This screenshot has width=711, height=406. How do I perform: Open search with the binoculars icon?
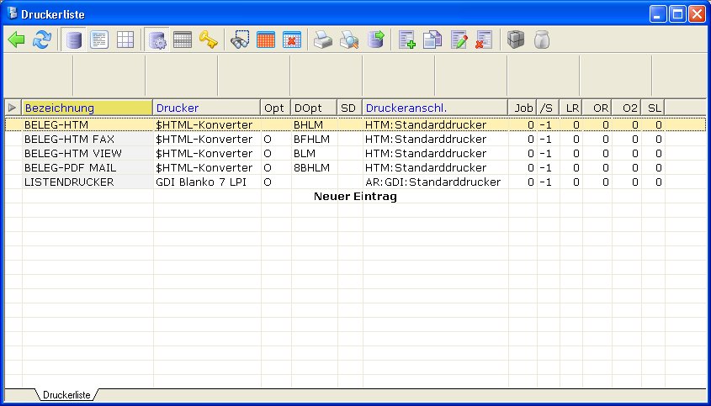[x=241, y=40]
